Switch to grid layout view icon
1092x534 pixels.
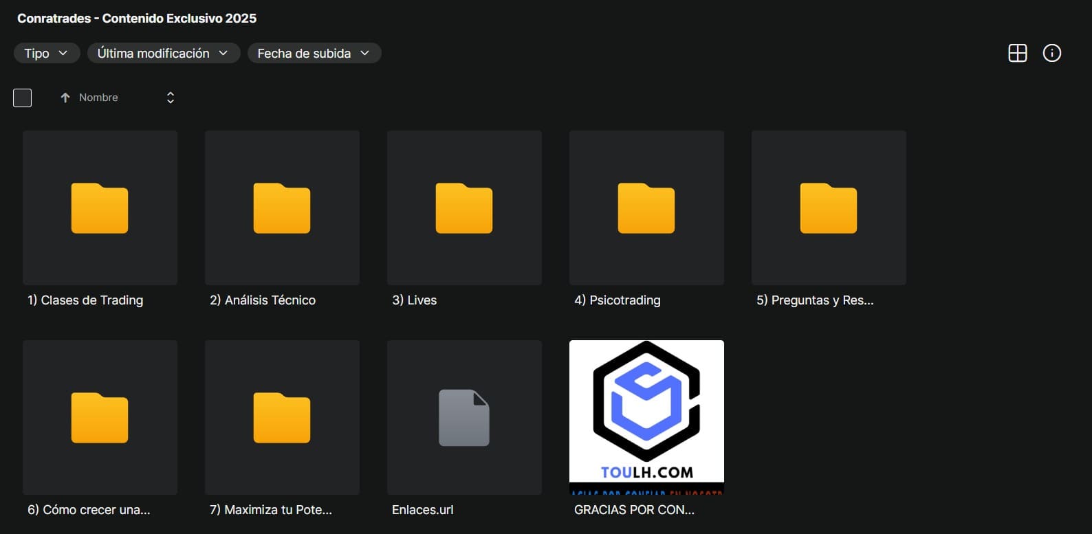click(x=1017, y=53)
